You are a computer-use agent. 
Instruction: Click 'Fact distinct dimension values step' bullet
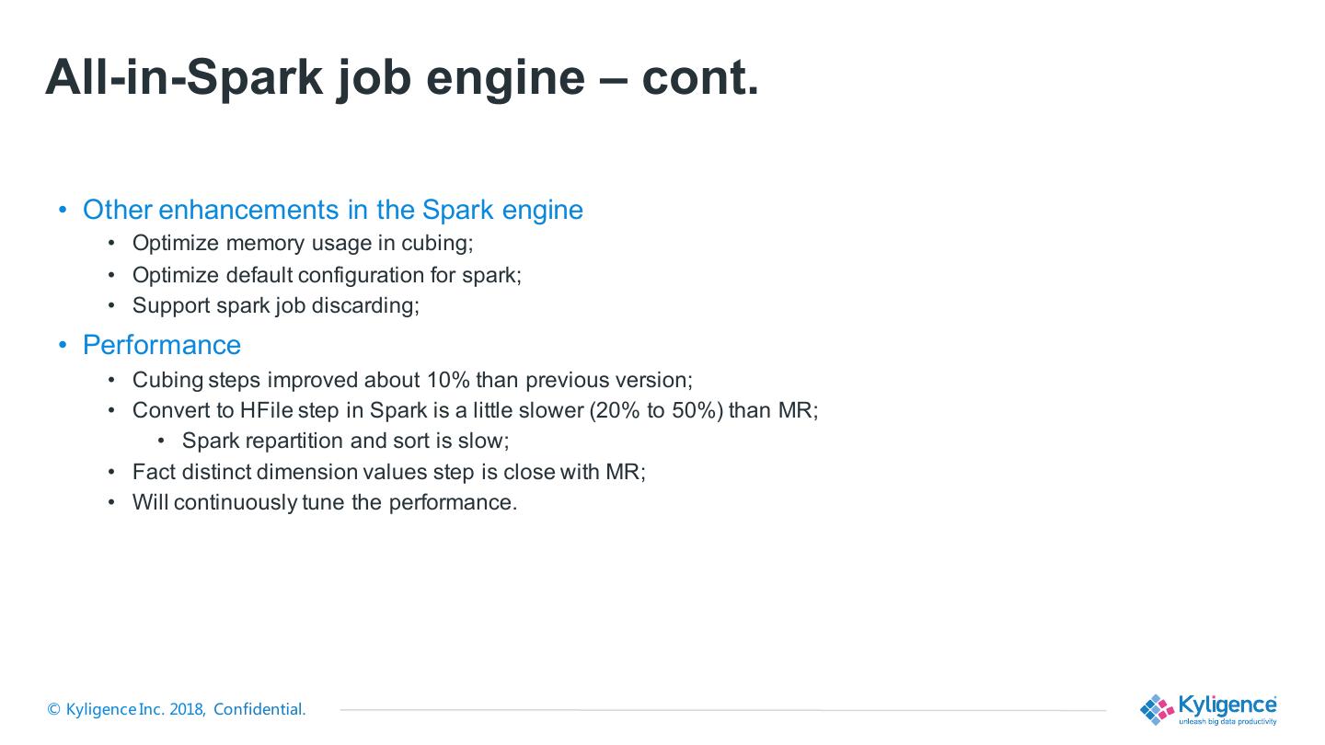tap(388, 472)
